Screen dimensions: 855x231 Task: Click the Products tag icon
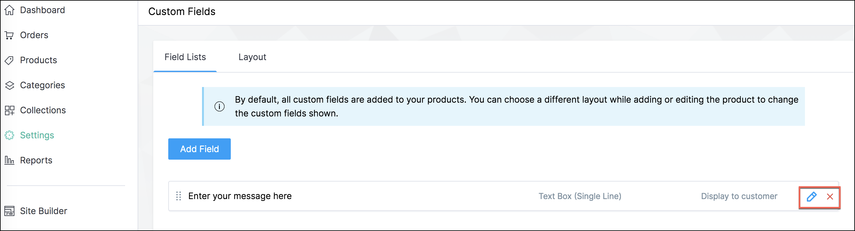(x=9, y=60)
